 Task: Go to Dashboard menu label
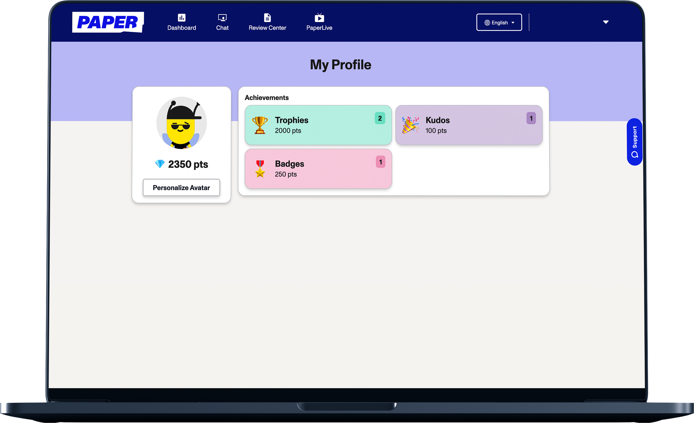point(182,28)
